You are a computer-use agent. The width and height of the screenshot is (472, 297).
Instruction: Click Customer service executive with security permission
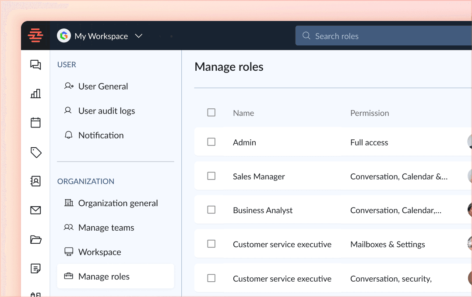tap(282, 279)
